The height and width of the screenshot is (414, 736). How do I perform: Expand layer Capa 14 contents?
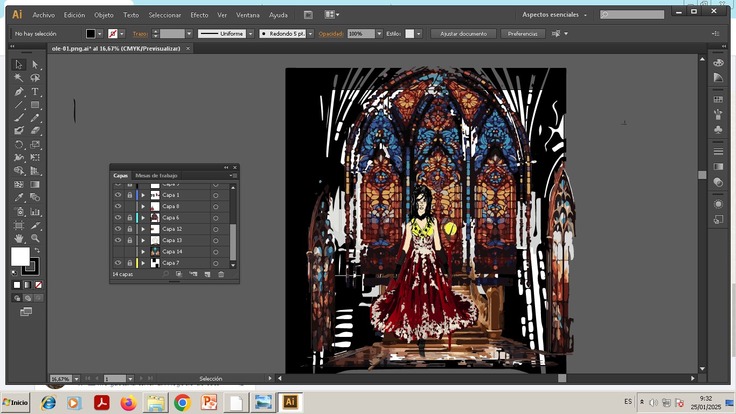[143, 252]
